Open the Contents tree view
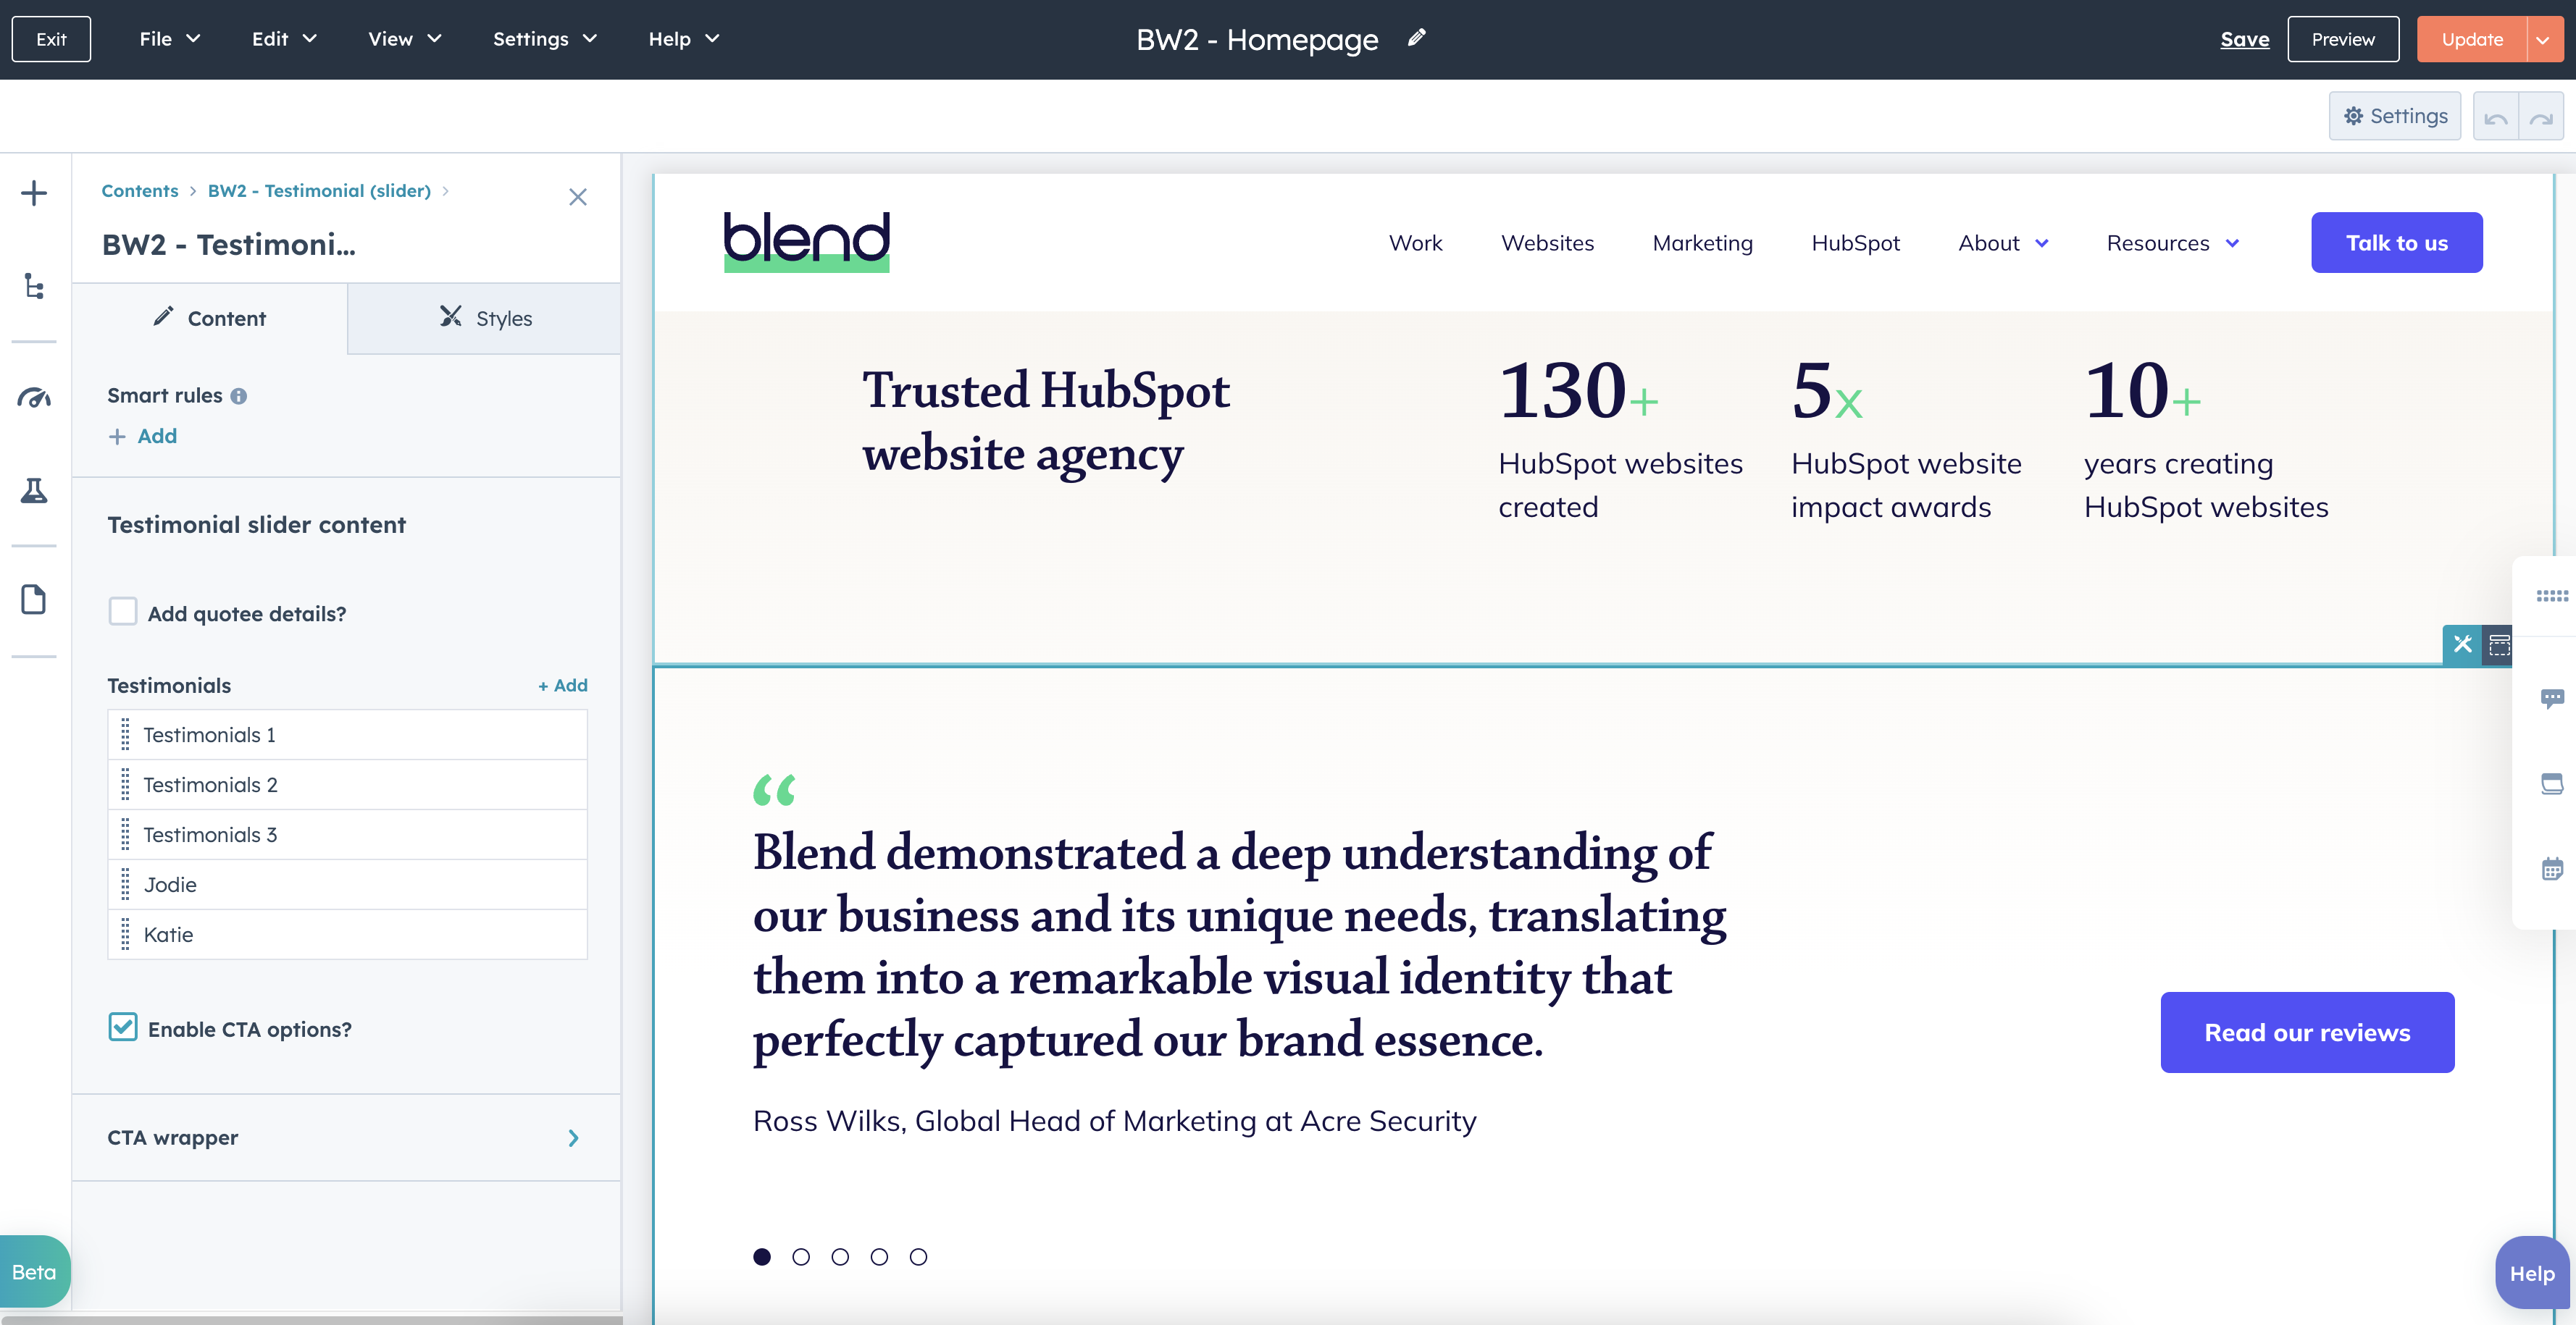The height and width of the screenshot is (1325, 2576). 34,287
